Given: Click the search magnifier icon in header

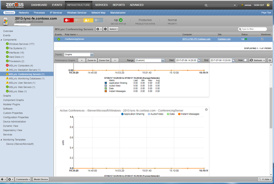Looking at the screenshot, I should click(x=206, y=5).
